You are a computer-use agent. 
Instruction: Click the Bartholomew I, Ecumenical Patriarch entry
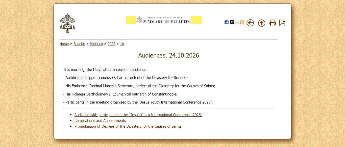coord(120,94)
